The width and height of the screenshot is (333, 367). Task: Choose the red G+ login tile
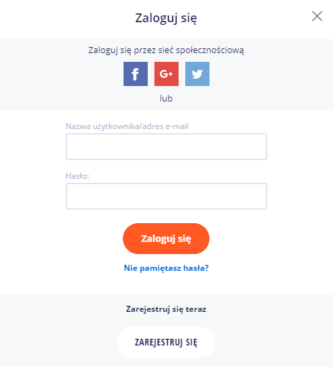coord(166,74)
